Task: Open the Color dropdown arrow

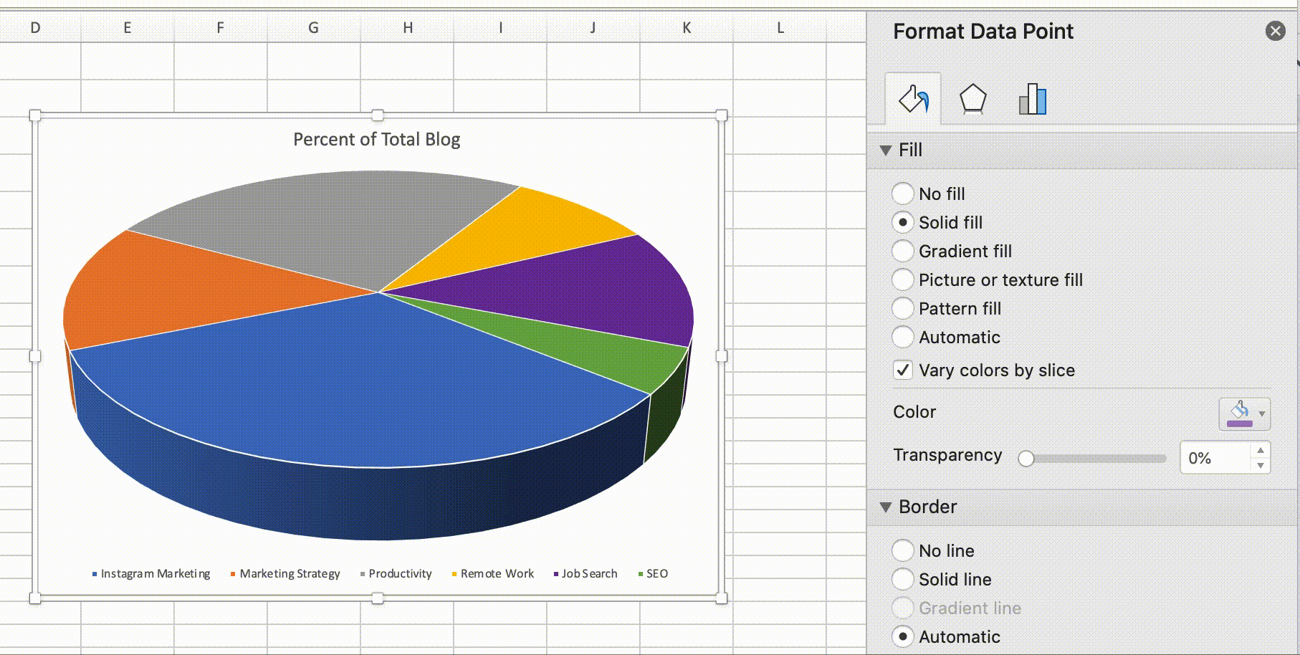Action: 1261,414
